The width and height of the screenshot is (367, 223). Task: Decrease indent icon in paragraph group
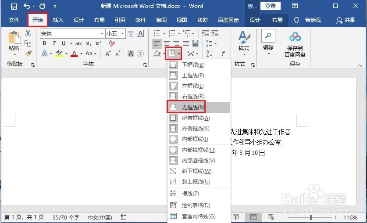(205, 33)
